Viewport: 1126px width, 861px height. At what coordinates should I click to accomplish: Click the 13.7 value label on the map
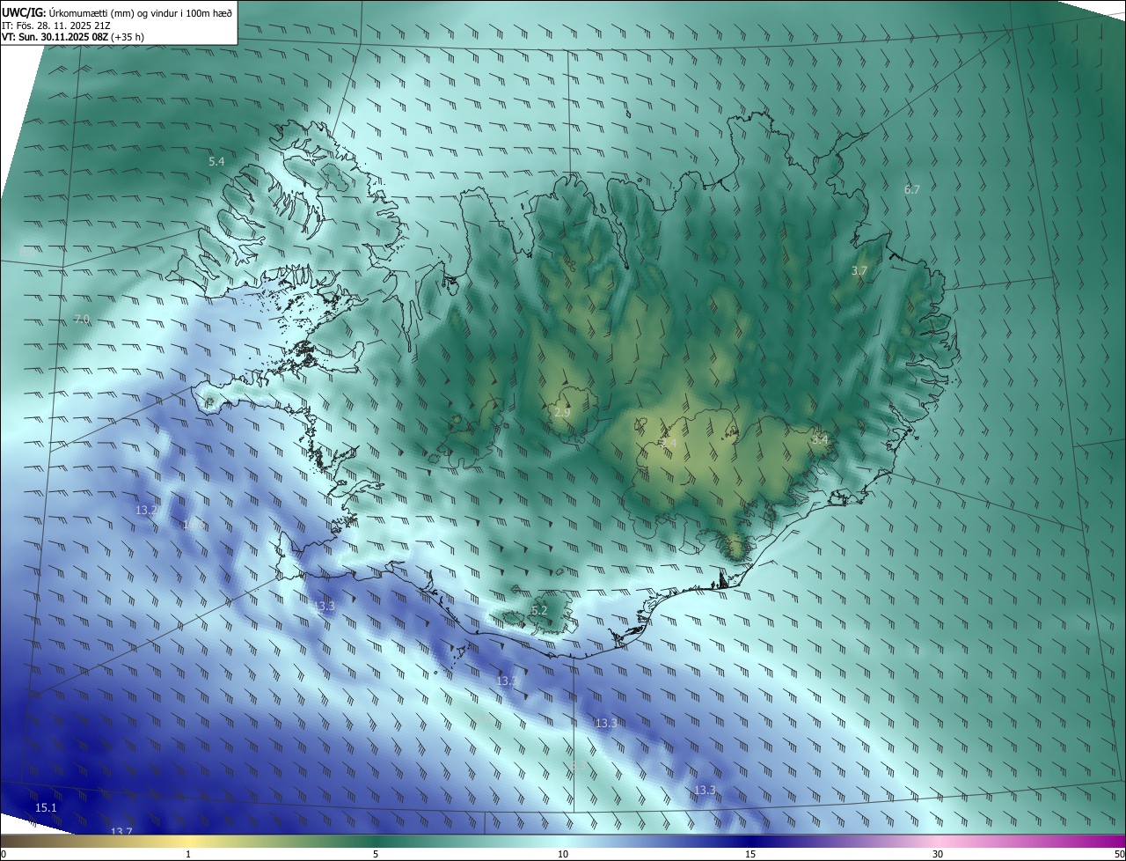[x=121, y=831]
